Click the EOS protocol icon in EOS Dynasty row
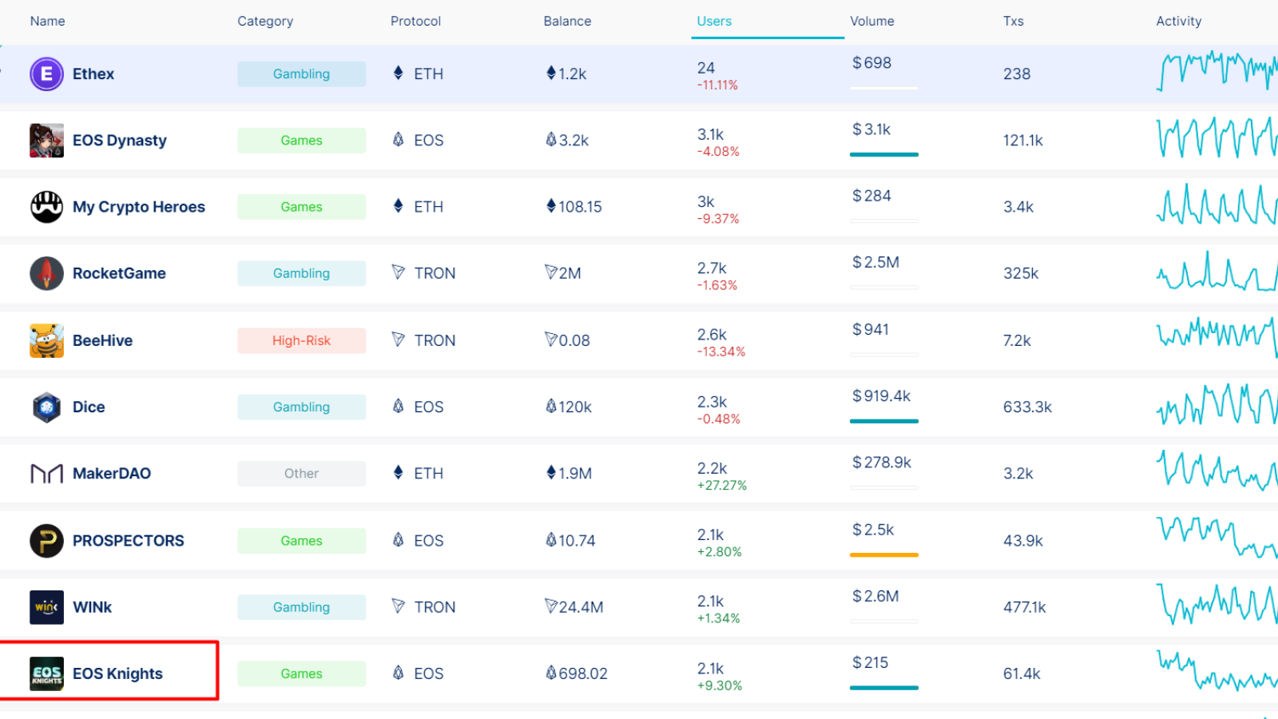The height and width of the screenshot is (719, 1278). point(399,140)
